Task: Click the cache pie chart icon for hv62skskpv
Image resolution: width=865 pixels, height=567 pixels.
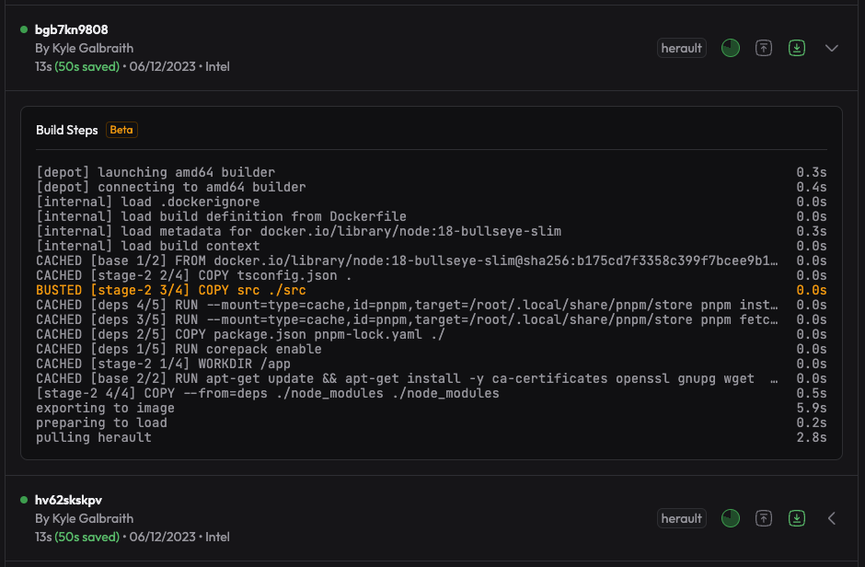Action: (x=731, y=518)
